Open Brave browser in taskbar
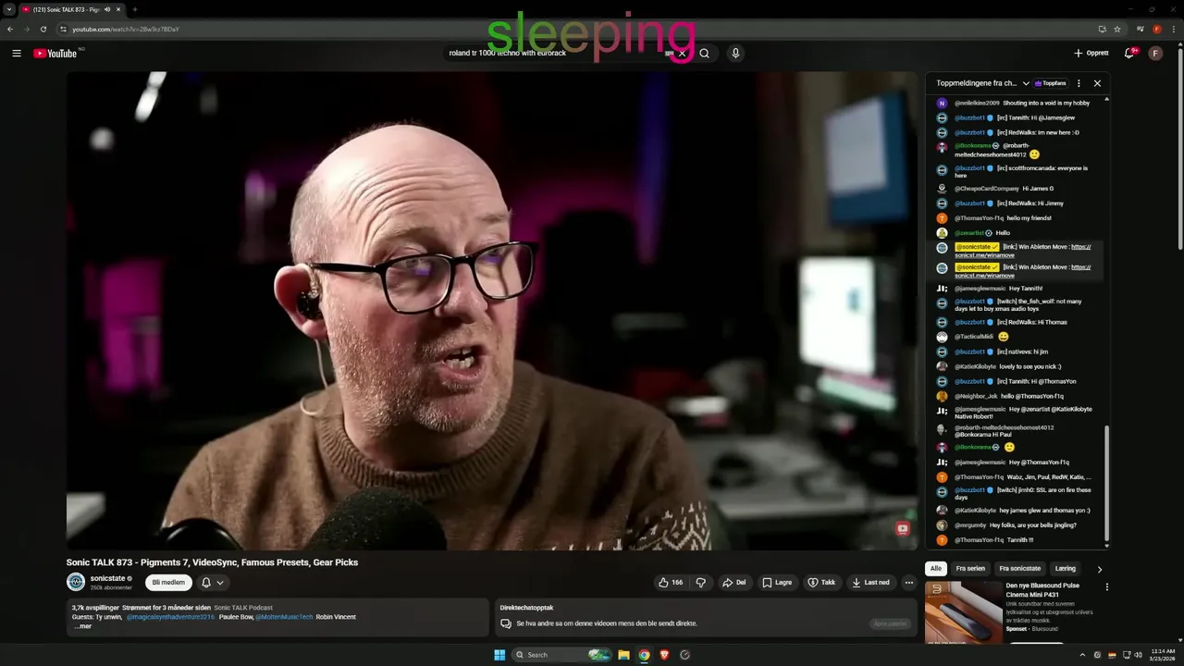 tap(664, 655)
